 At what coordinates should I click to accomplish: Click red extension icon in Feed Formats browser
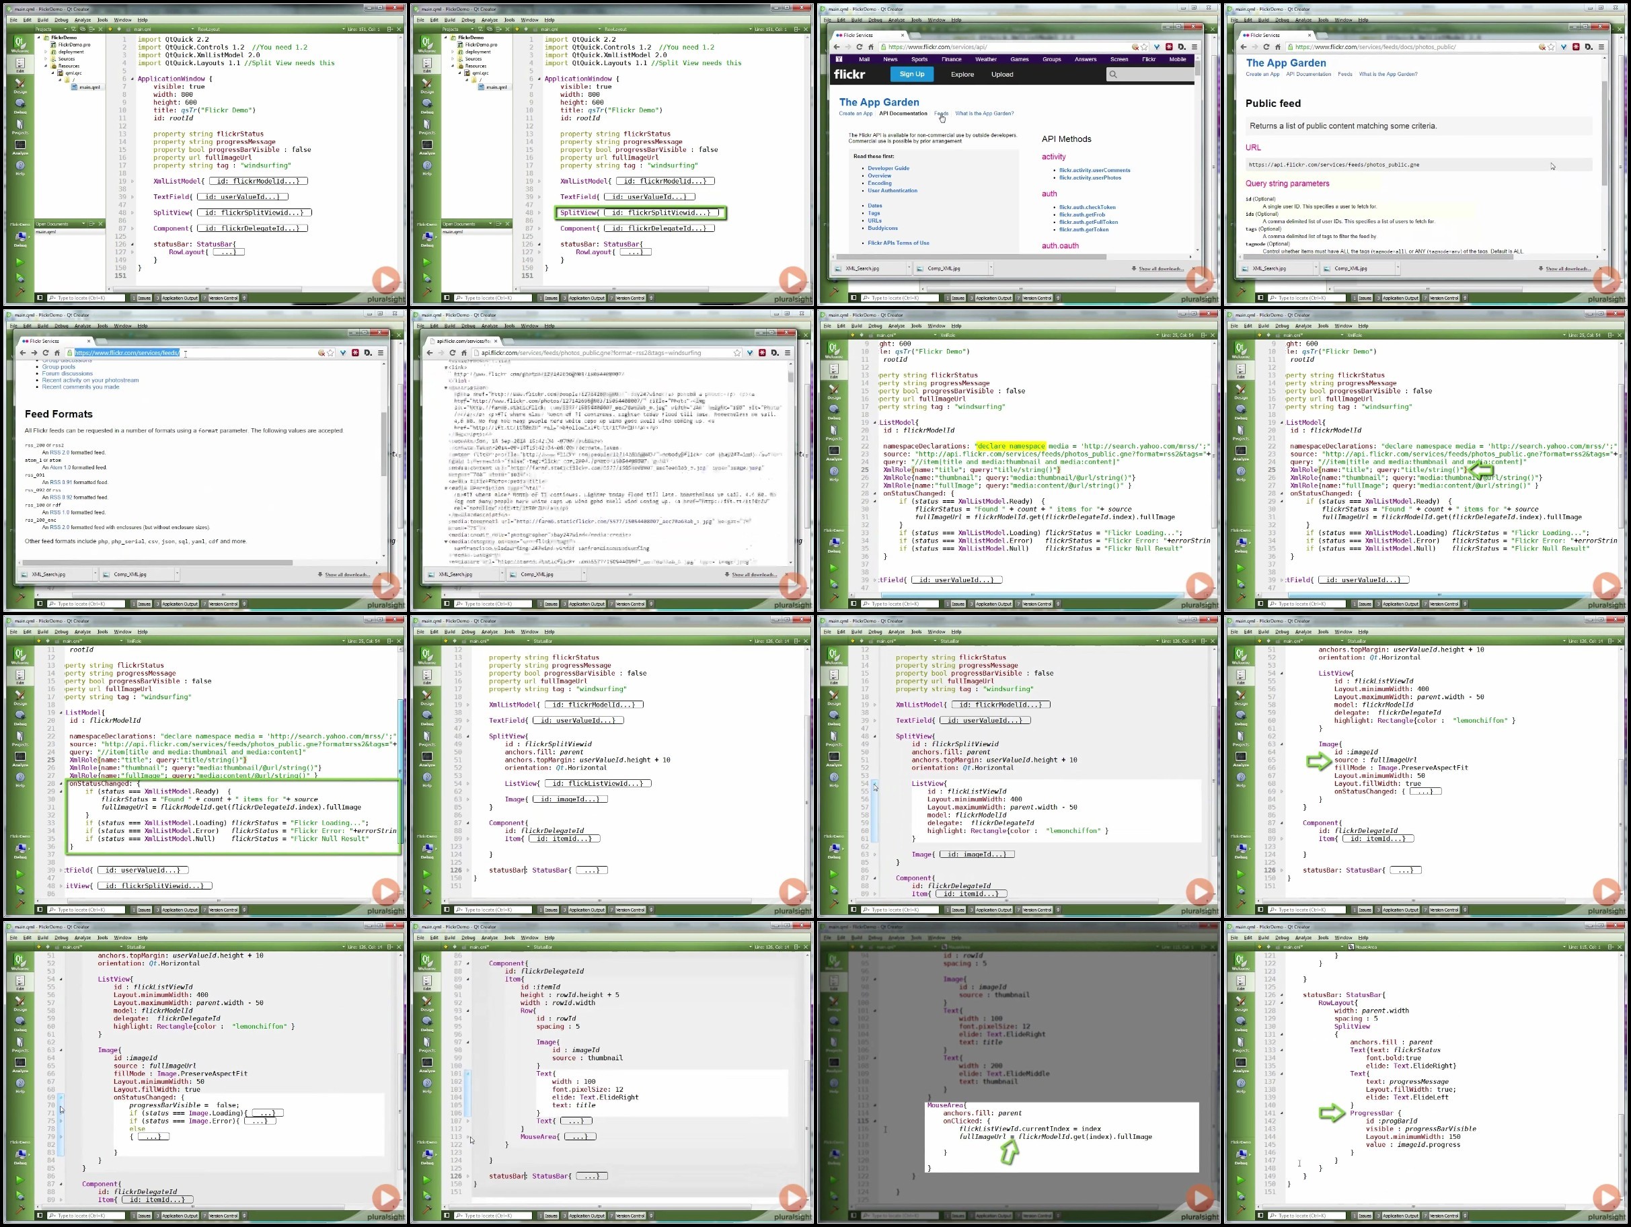point(355,352)
